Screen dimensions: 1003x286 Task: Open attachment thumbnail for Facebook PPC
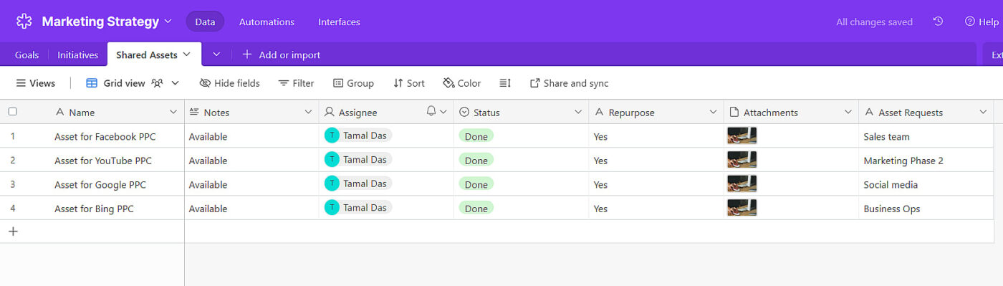tap(742, 136)
